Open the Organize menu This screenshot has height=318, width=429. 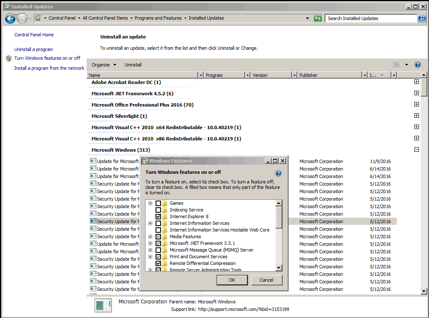click(x=104, y=65)
